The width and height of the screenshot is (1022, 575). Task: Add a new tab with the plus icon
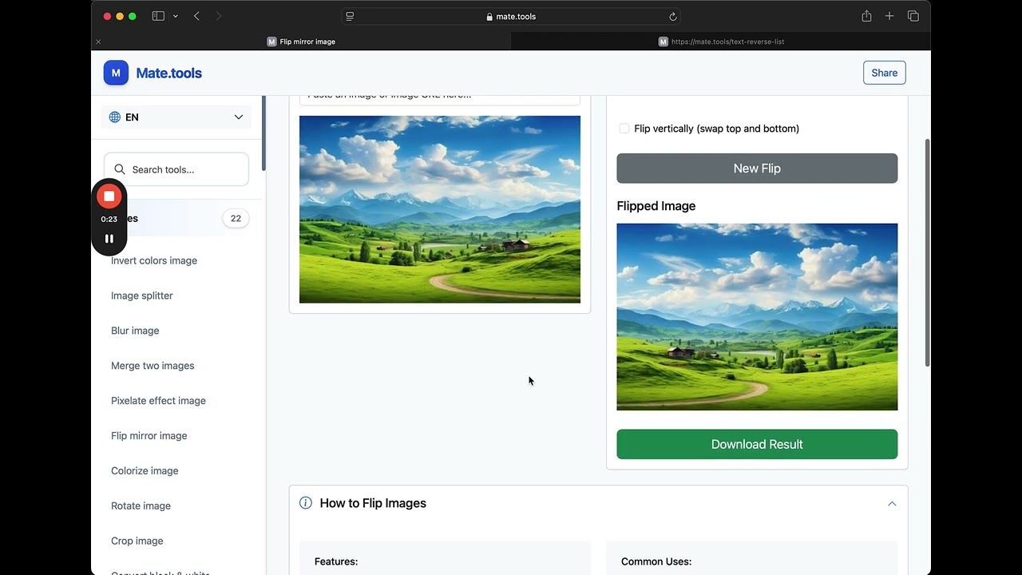[889, 16]
